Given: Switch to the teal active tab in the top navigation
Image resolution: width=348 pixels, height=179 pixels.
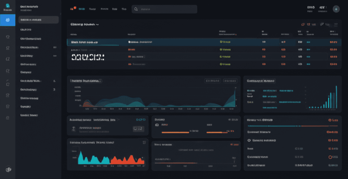Looking at the screenshot, I should (x=82, y=9).
